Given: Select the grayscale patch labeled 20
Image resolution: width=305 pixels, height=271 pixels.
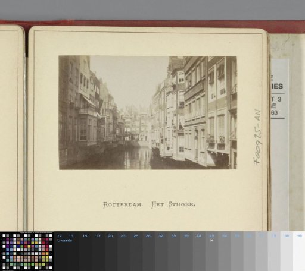Looking at the screenshot, I should pyautogui.click(x=111, y=251).
